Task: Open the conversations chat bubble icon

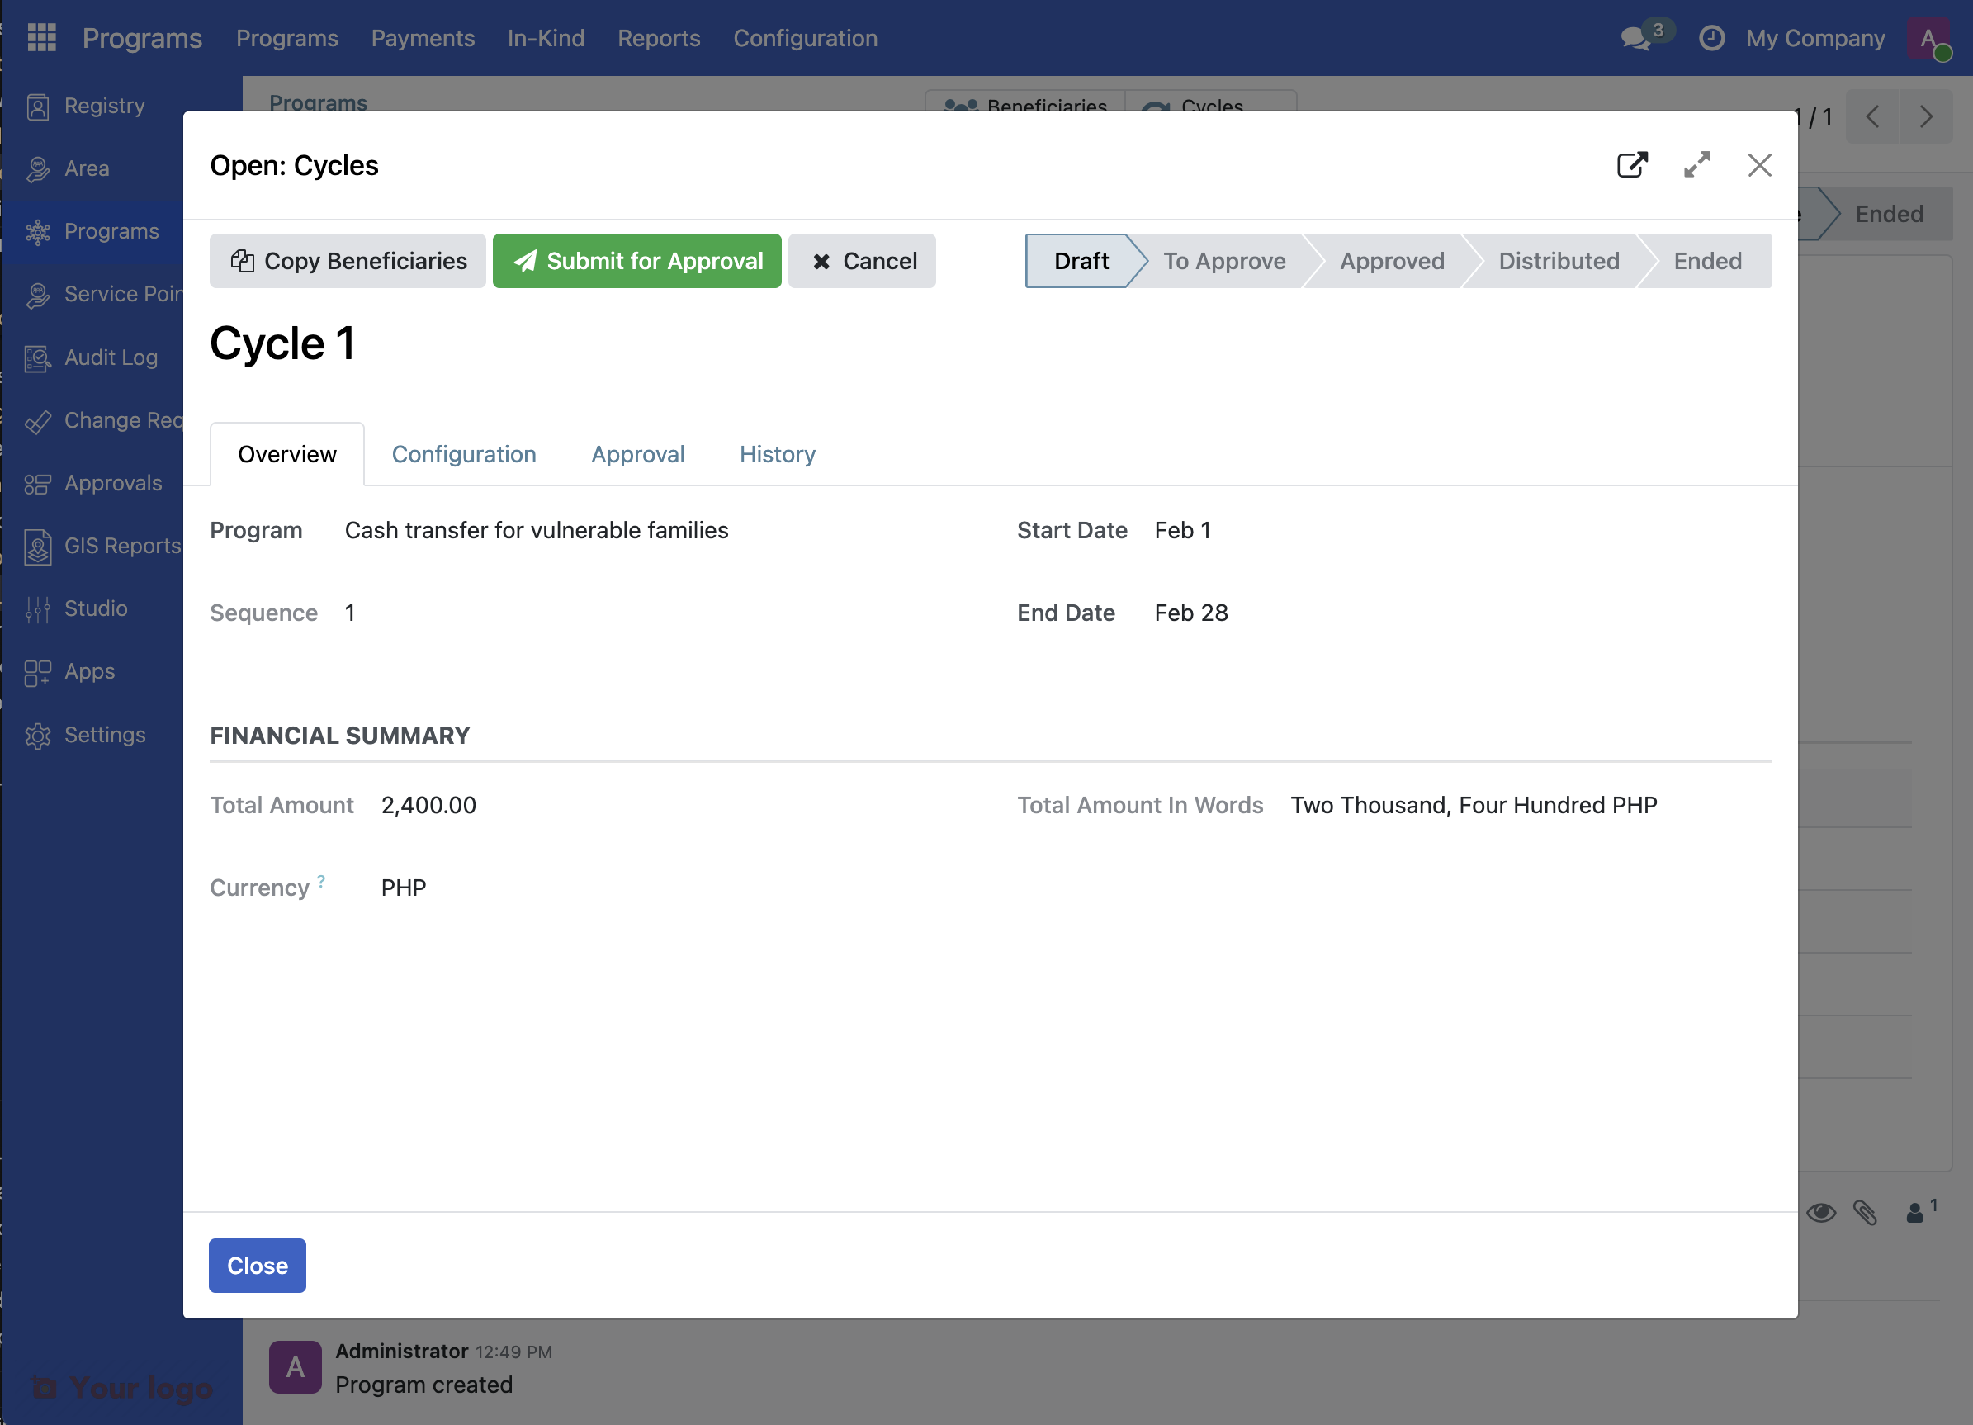Action: pyautogui.click(x=1635, y=38)
